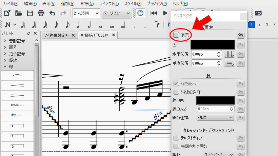278x156 pixels.
Task: Expand the 調号 palette
Action: click(x=5, y=47)
